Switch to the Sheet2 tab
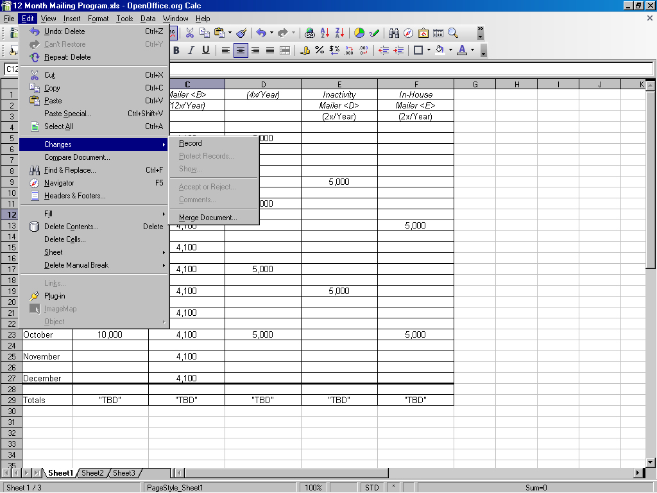This screenshot has height=493, width=657. [x=92, y=473]
